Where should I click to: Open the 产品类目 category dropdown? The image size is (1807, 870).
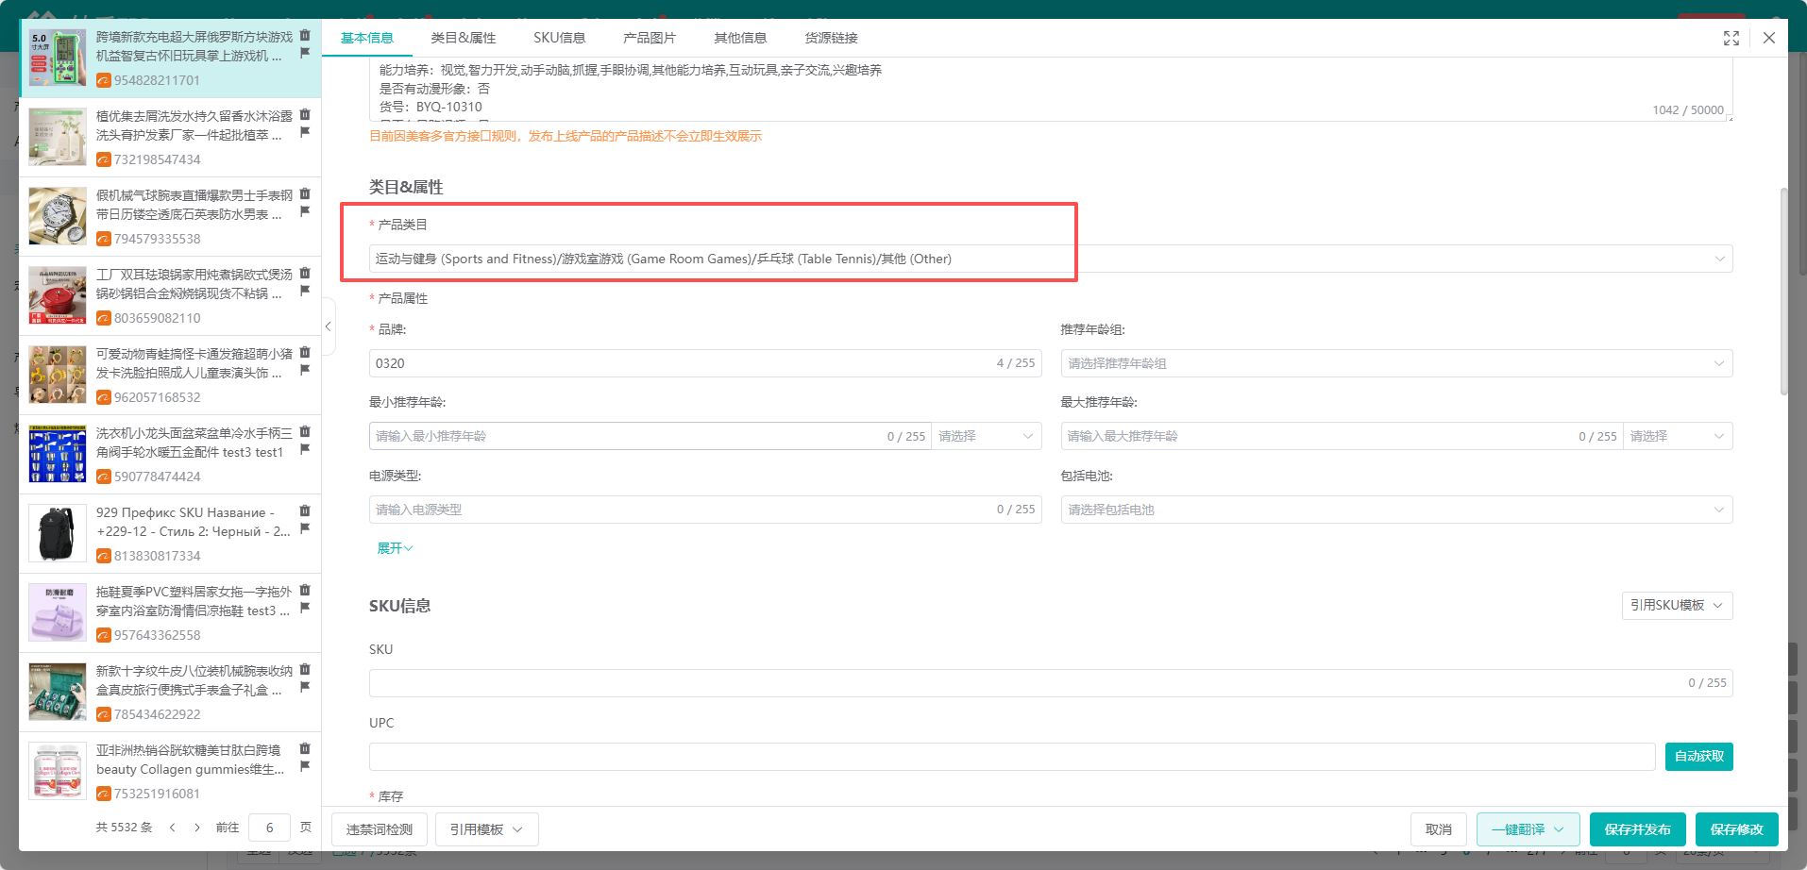(x=1051, y=259)
